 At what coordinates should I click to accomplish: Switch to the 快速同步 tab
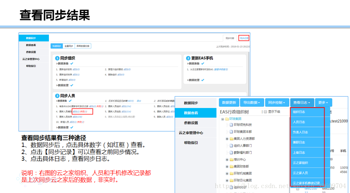[57, 46]
